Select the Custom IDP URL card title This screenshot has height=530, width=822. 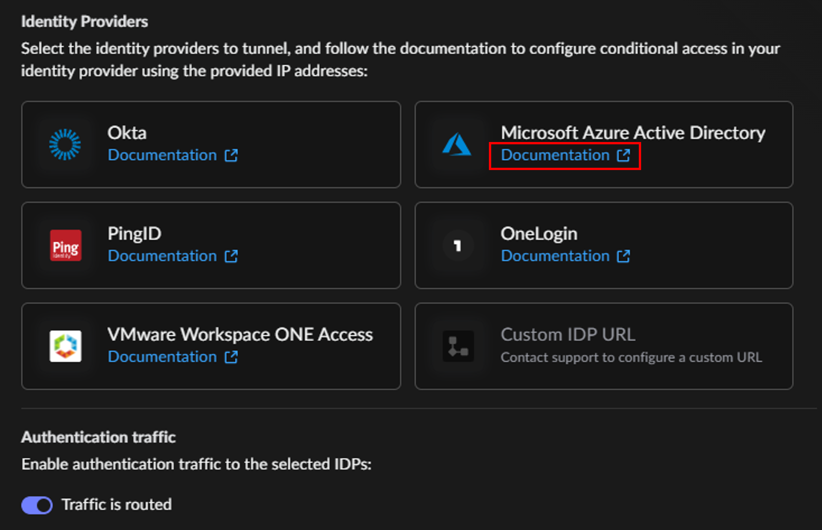click(x=567, y=335)
